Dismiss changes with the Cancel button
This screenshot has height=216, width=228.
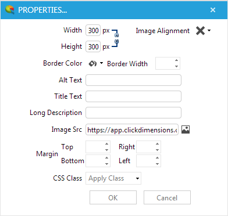(167, 197)
